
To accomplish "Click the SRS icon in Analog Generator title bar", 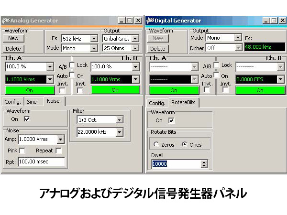I will 6,21.
